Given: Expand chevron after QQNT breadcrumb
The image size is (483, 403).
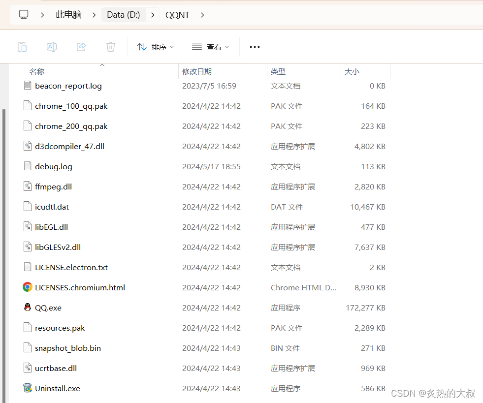Looking at the screenshot, I should click(x=202, y=15).
